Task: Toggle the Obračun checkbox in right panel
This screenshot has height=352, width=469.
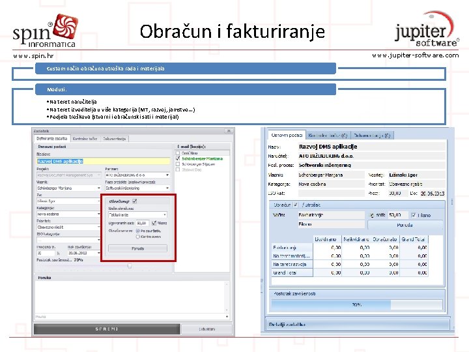Action: pyautogui.click(x=295, y=205)
